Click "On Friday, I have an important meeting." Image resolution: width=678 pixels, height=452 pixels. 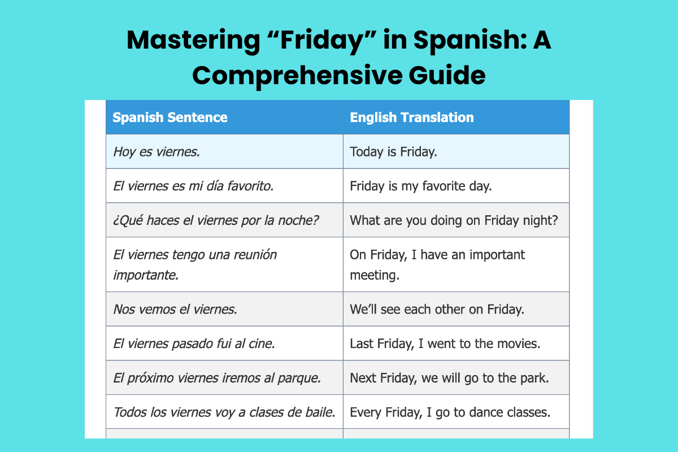437,264
